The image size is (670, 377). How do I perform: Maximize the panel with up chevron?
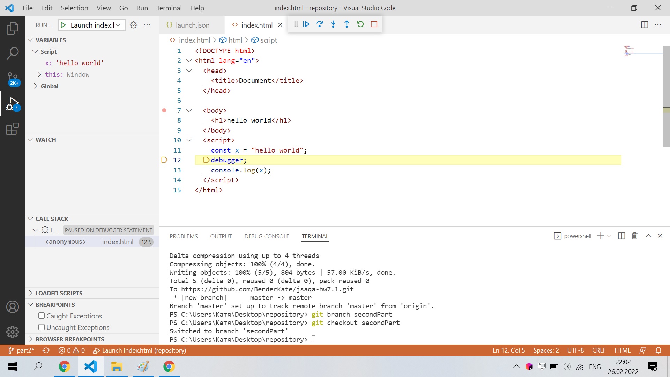click(648, 236)
